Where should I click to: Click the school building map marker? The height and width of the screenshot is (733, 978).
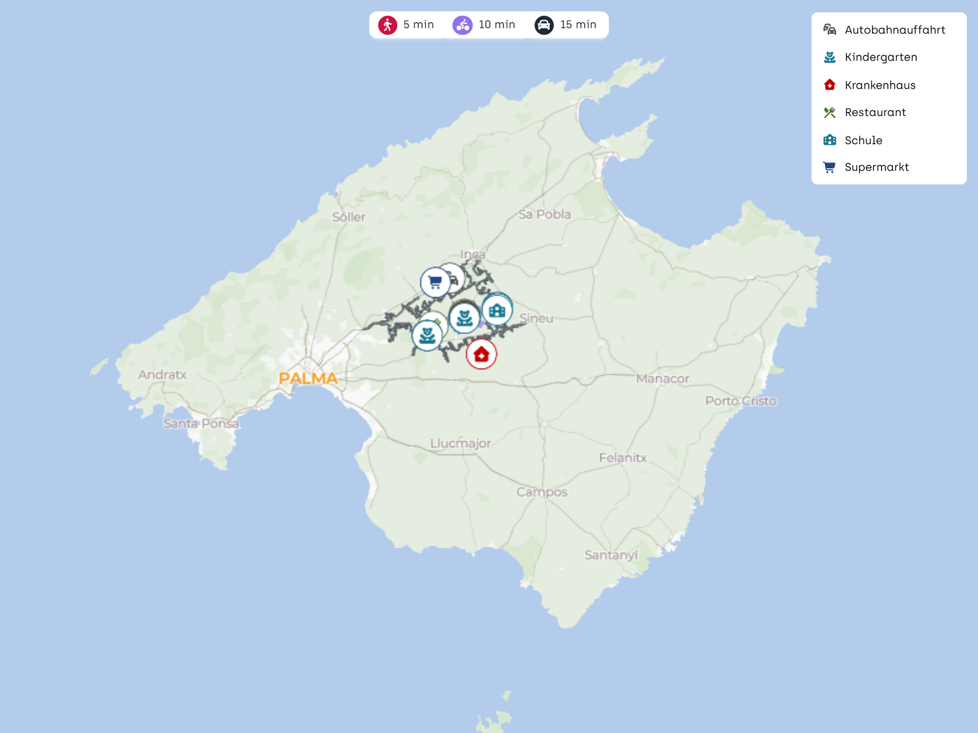point(497,310)
